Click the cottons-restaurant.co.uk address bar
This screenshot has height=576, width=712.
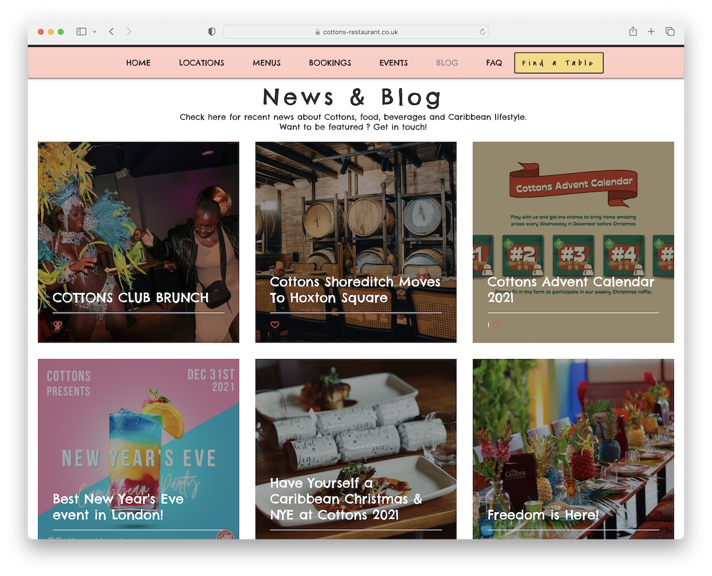click(356, 32)
